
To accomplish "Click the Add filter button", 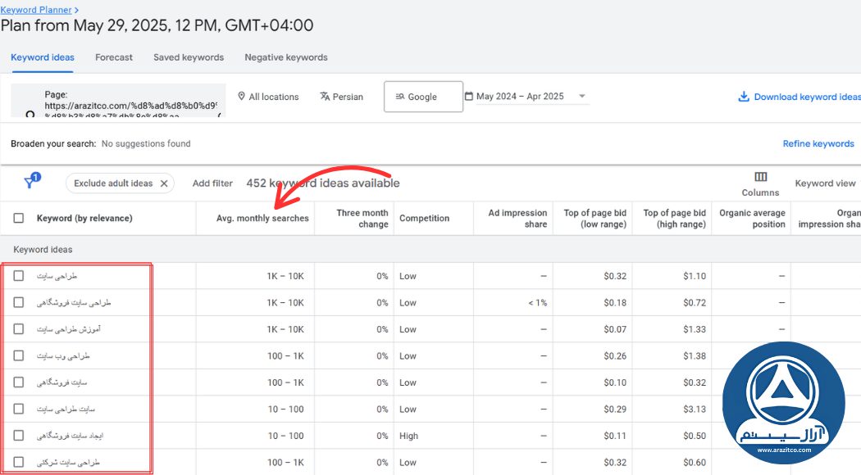I will (212, 183).
